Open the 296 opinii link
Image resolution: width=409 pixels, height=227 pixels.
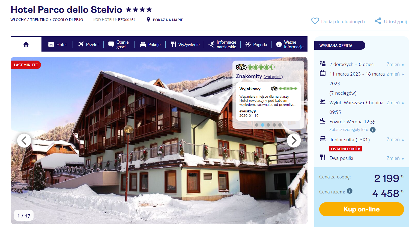point(273,77)
